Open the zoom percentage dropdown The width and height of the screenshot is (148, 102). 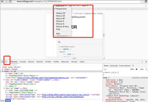85,6
